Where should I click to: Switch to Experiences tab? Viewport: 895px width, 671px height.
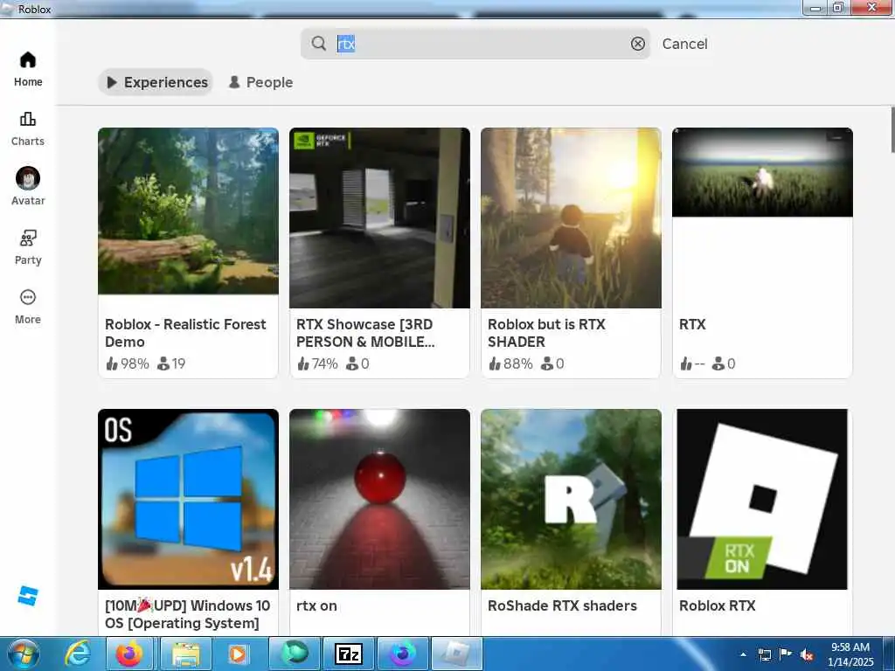click(x=156, y=82)
